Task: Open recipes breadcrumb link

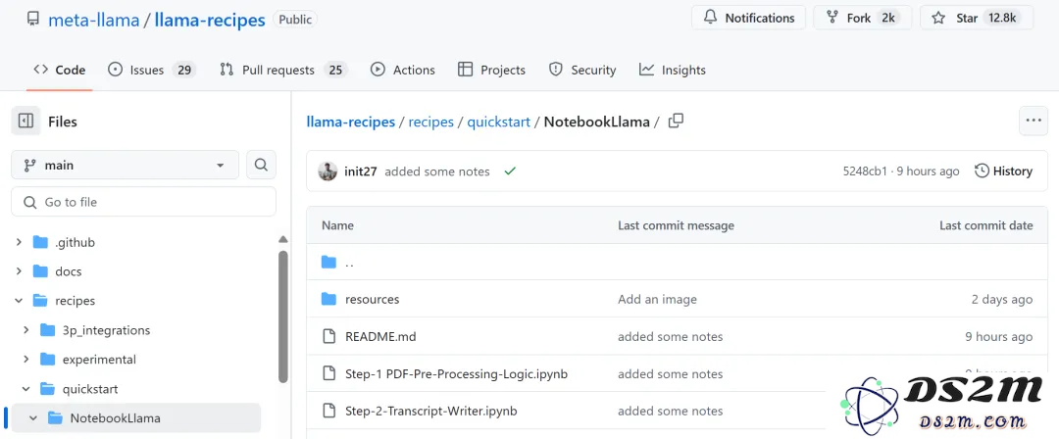Action: click(x=430, y=122)
